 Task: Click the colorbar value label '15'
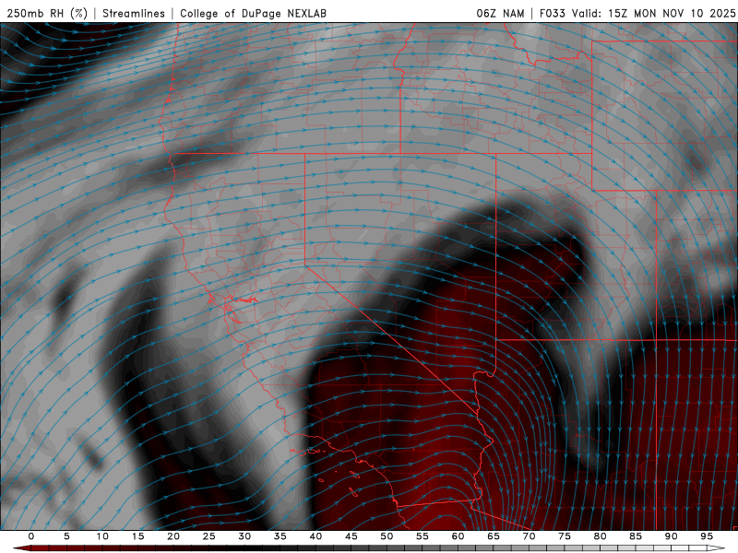(x=137, y=536)
